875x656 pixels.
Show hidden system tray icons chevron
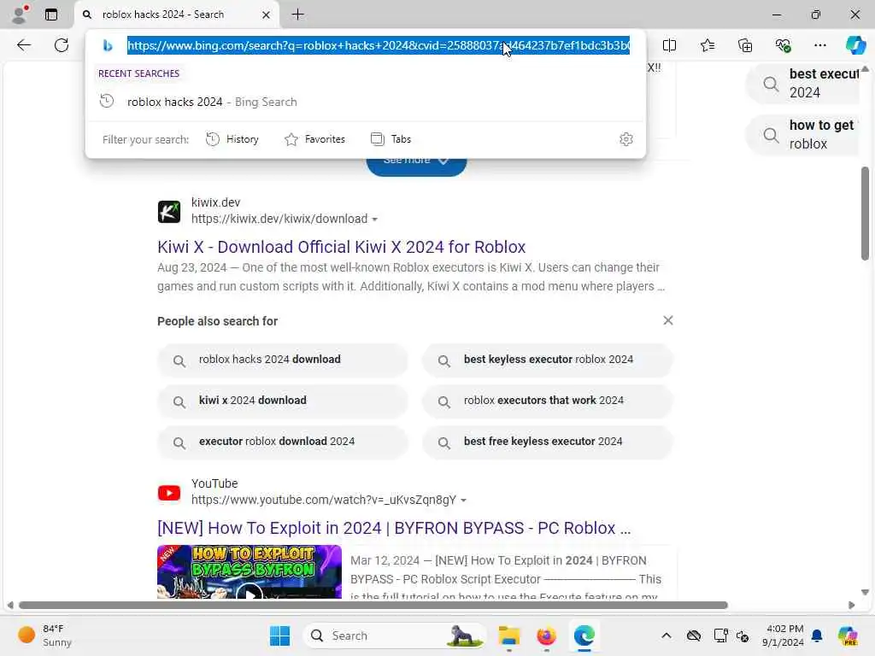(x=667, y=635)
